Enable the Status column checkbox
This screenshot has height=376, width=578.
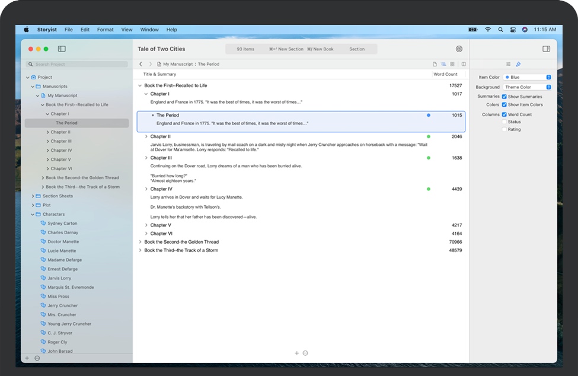point(504,122)
